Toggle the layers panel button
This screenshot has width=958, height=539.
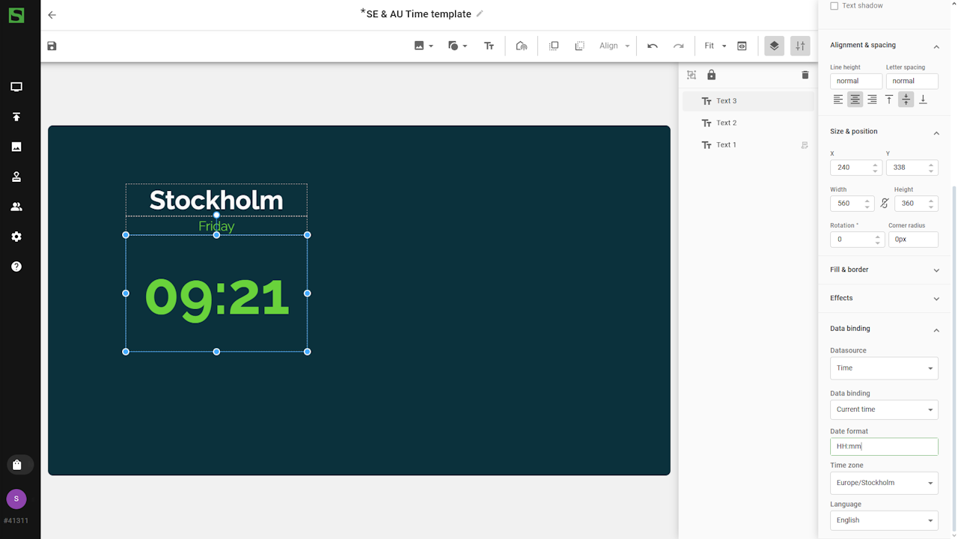[x=774, y=46]
